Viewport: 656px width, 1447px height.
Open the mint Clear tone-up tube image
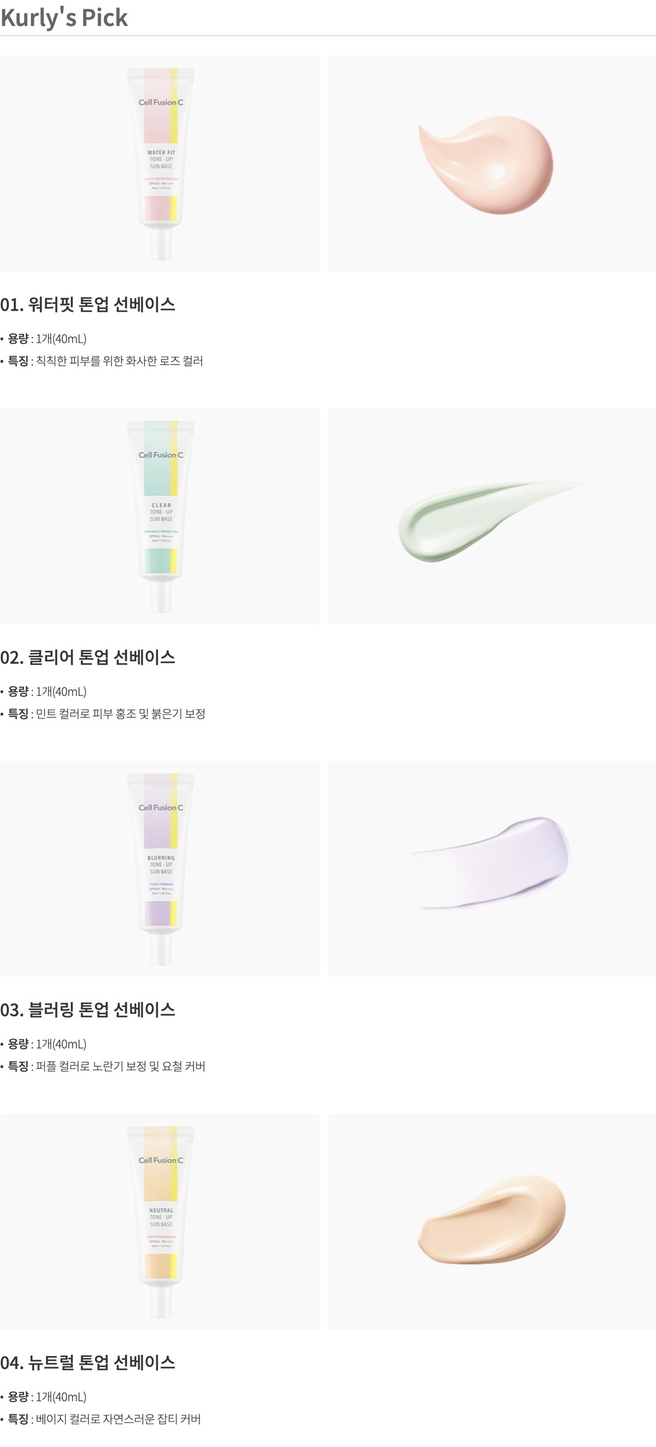(160, 516)
